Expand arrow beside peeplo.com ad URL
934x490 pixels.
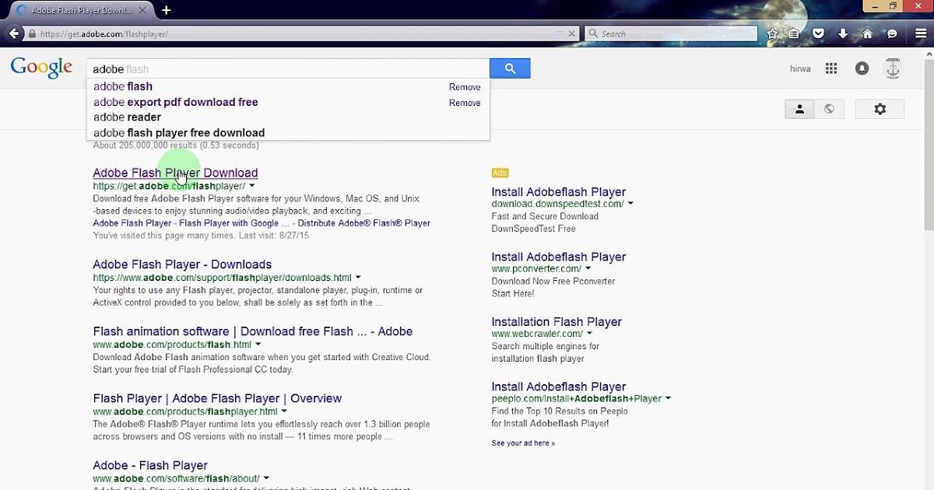tap(668, 399)
